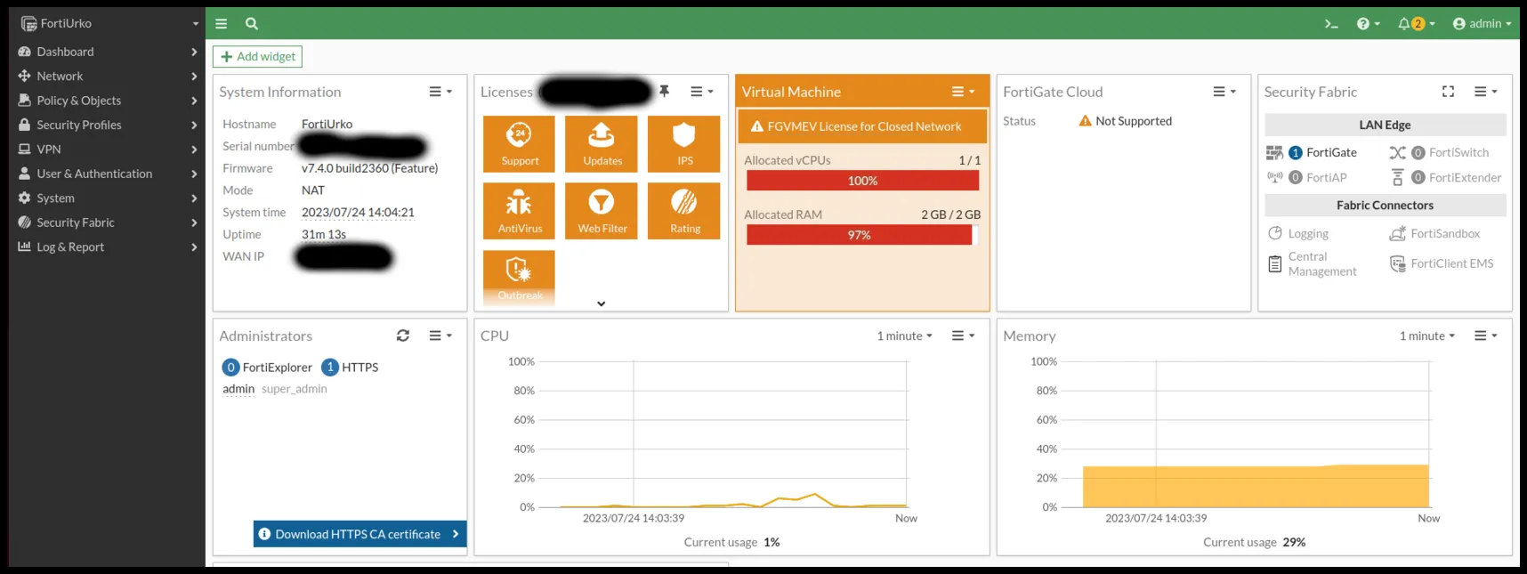The image size is (1527, 574).
Task: Expand the Log & Report chevron
Action: point(194,247)
